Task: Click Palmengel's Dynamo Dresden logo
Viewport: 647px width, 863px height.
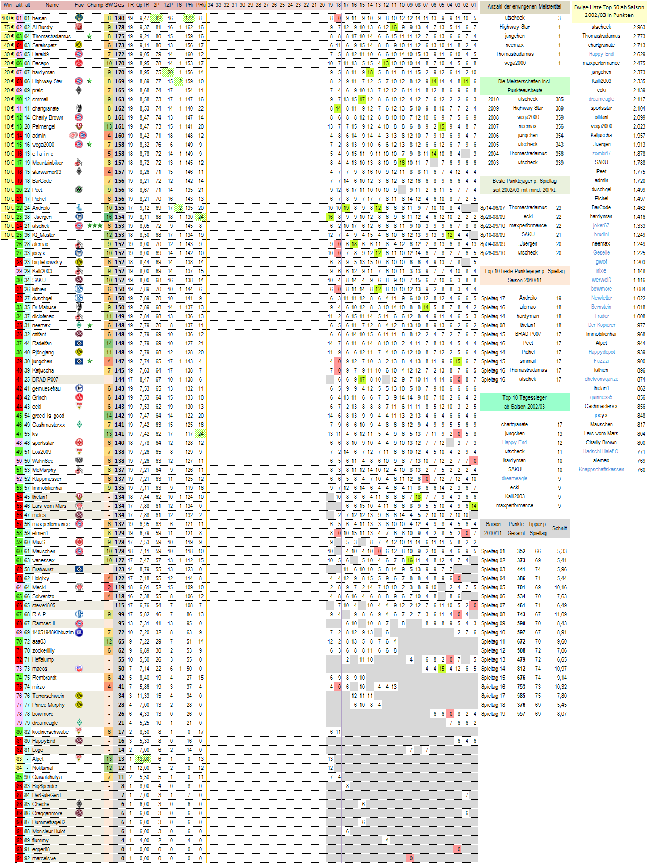Action: pyautogui.click(x=79, y=126)
